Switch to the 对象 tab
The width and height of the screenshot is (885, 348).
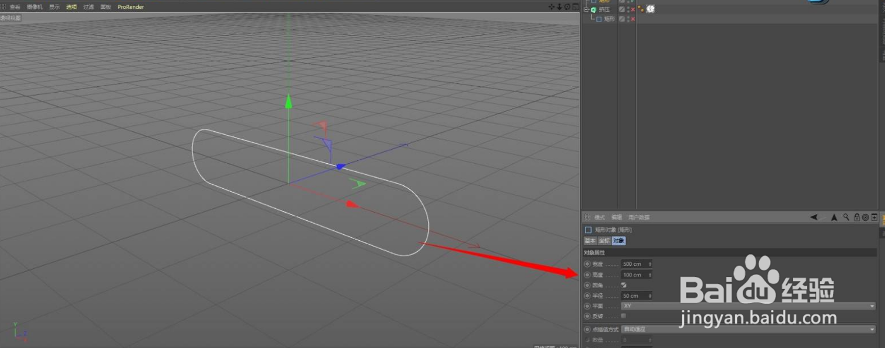pos(619,241)
